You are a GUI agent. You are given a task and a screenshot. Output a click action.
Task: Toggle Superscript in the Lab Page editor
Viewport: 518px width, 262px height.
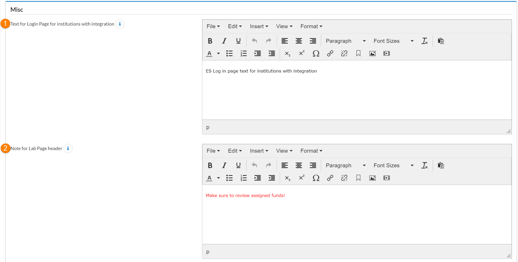302,178
